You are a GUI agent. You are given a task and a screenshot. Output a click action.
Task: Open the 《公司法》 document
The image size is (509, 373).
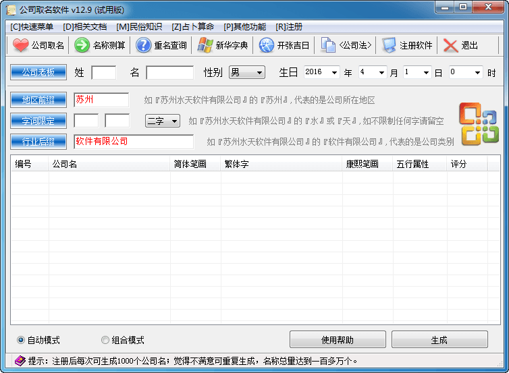coord(329,45)
